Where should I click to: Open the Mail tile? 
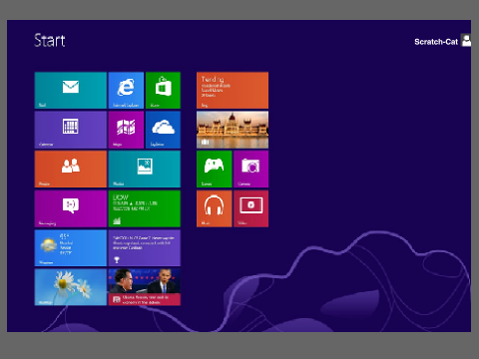click(x=71, y=91)
